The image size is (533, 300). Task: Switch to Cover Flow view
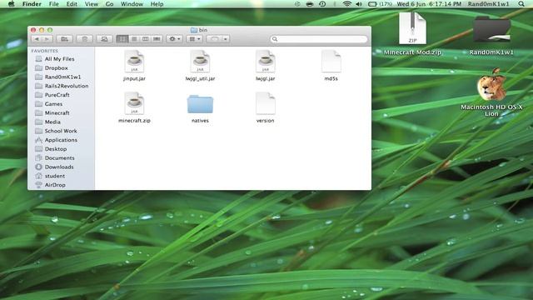point(157,39)
